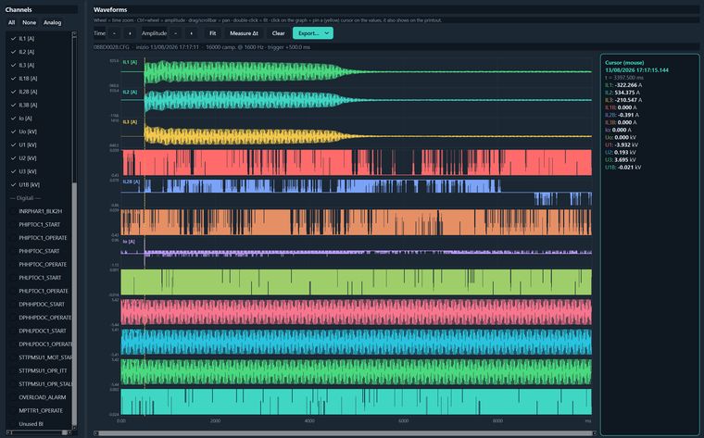This screenshot has width=704, height=438.
Task: Click the cursor timestamp 13/08/2026 17:17:15.144
Action: click(x=636, y=70)
